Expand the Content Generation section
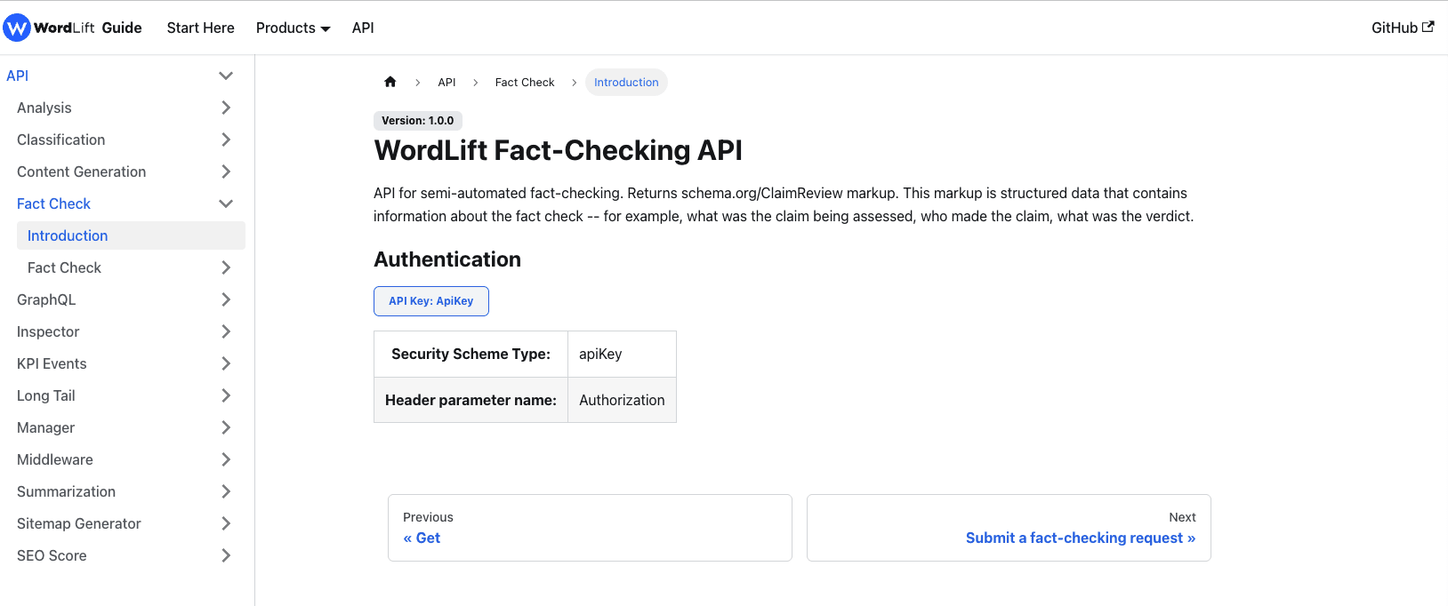Screen dimensions: 1448x606 226,171
